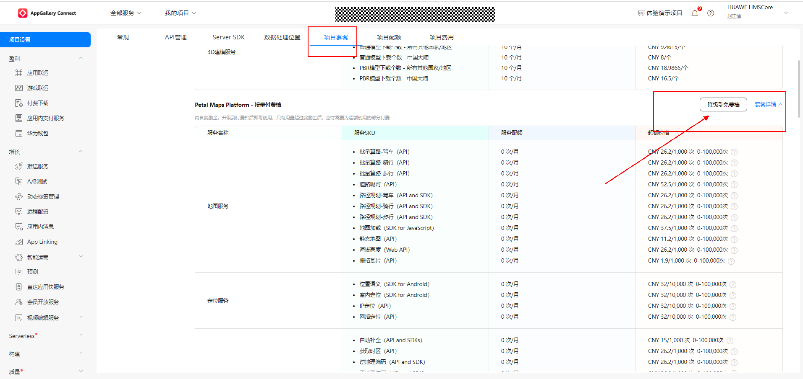Switch to the Server SDK tab
Image resolution: width=803 pixels, height=379 pixels.
(x=229, y=37)
